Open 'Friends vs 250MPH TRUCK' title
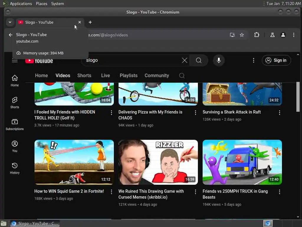The image size is (302, 227). [235, 194]
